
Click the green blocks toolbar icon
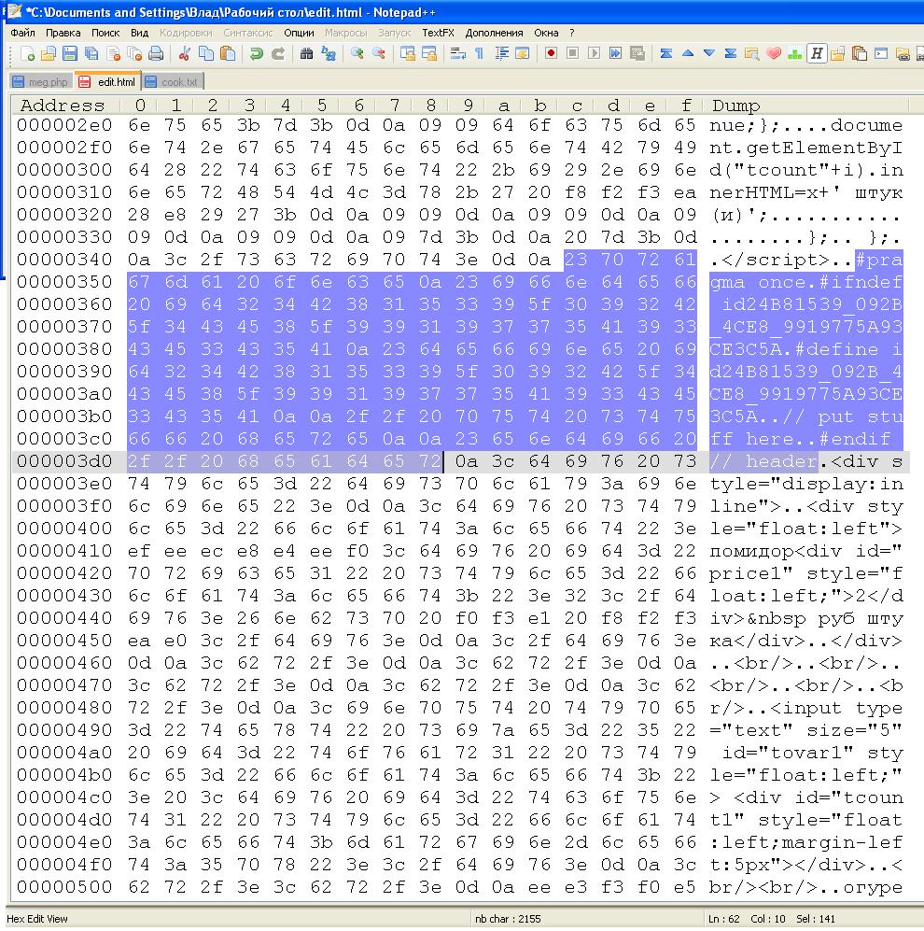794,54
